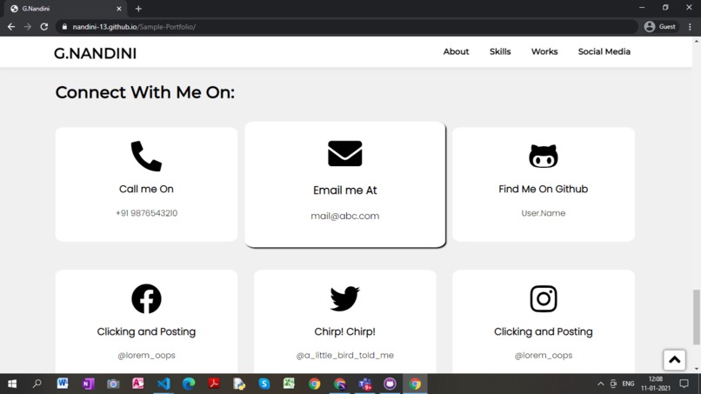
Task: Click the Find Me On Github heading
Action: click(544, 189)
